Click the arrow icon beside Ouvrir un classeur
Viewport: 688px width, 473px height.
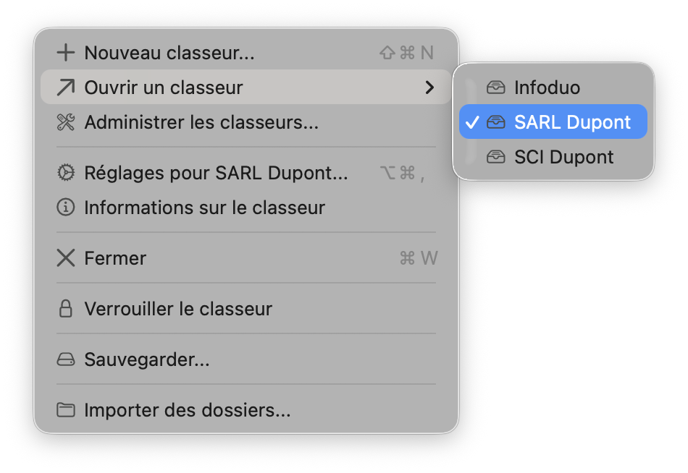tap(66, 88)
